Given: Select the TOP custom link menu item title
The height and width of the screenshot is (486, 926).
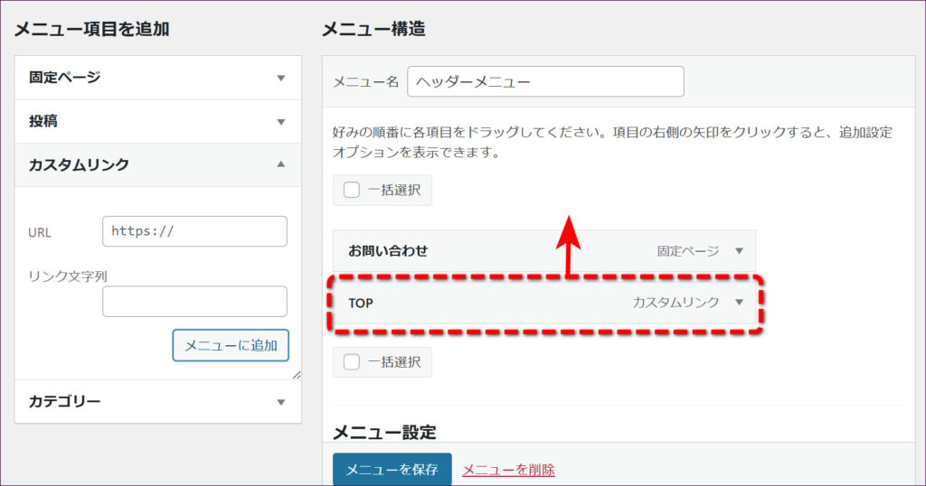Looking at the screenshot, I should point(361,303).
